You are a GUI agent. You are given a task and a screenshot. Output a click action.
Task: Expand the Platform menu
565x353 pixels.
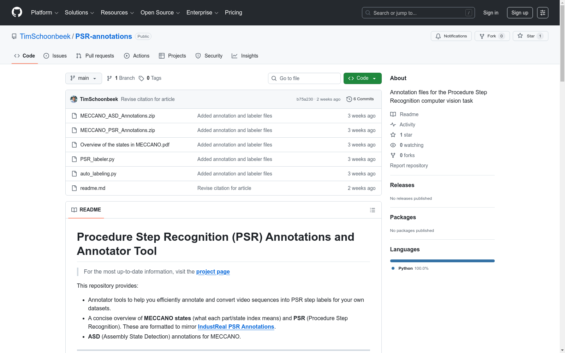(44, 13)
